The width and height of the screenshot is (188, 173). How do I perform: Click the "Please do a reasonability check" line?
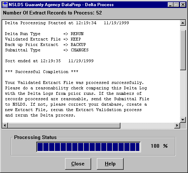tap(76, 88)
